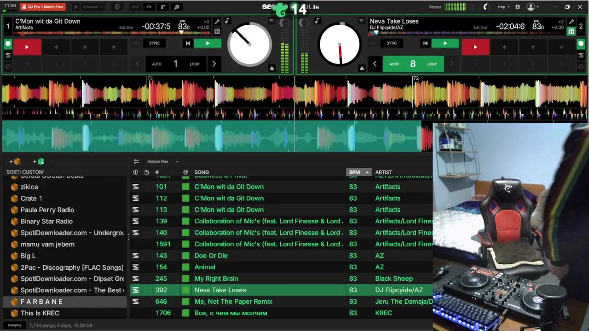Sort library by BPM column
589x331 pixels.
click(x=358, y=172)
